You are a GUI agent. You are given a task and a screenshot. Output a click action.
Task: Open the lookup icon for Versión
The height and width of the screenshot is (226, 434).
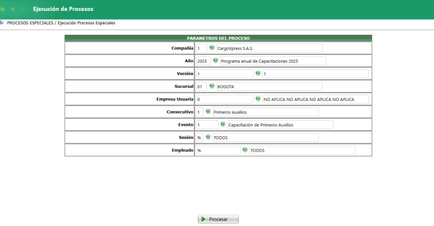coord(258,73)
